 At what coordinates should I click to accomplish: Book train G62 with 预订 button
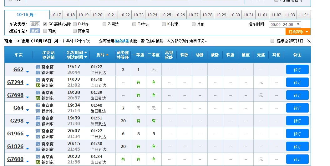coord(297,70)
